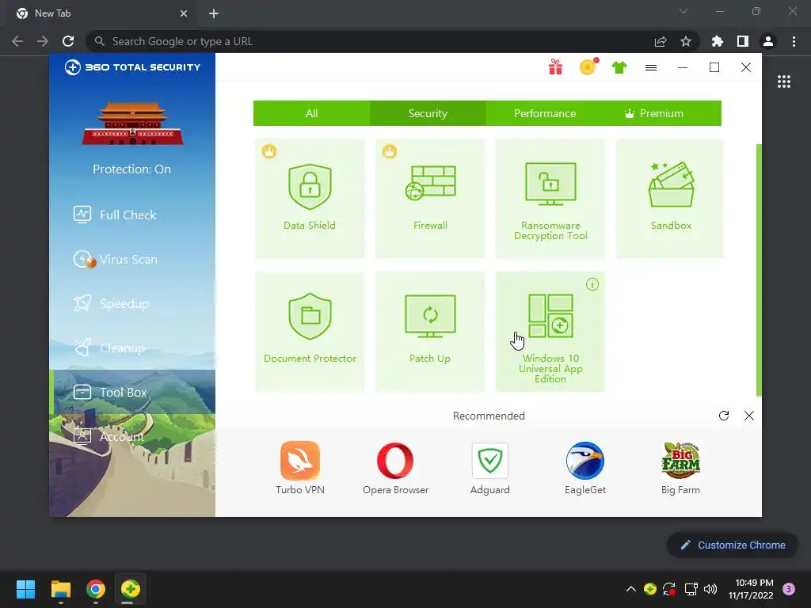Screen dimensions: 811x608
Task: Open Big Farm recommendation
Action: (x=680, y=468)
